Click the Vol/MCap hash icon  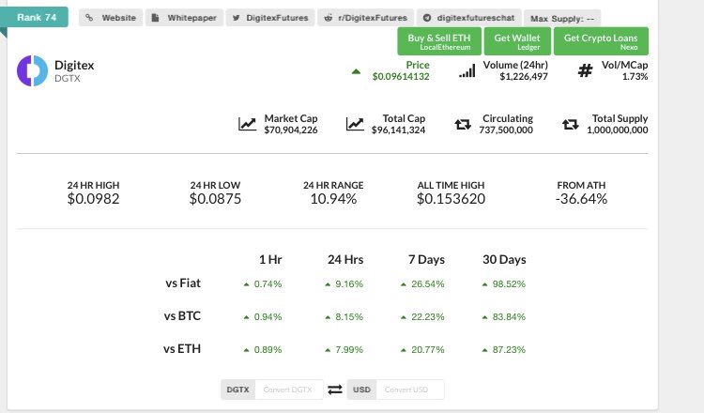pyautogui.click(x=585, y=70)
